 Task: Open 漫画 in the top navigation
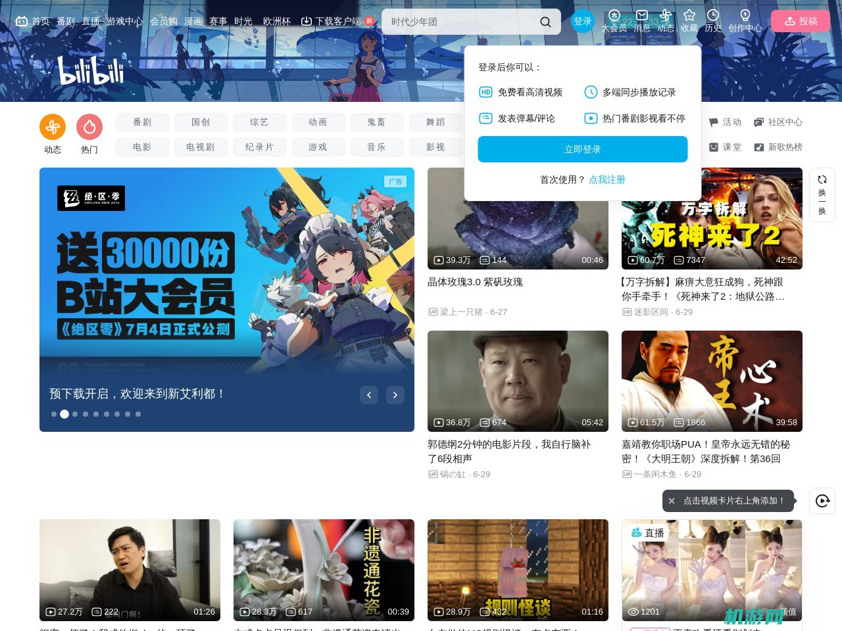(193, 21)
